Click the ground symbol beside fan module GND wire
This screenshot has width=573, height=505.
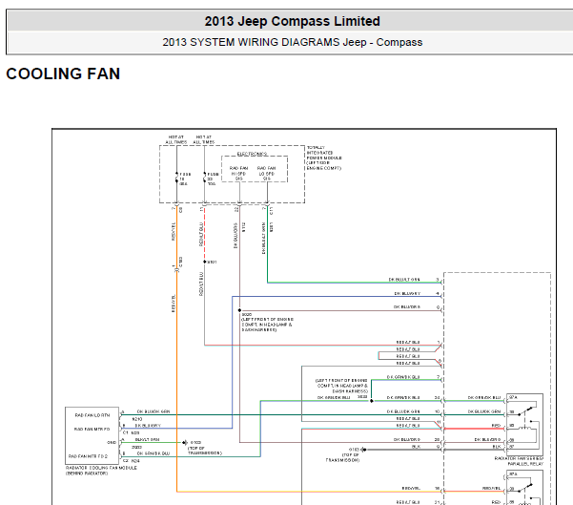185,442
